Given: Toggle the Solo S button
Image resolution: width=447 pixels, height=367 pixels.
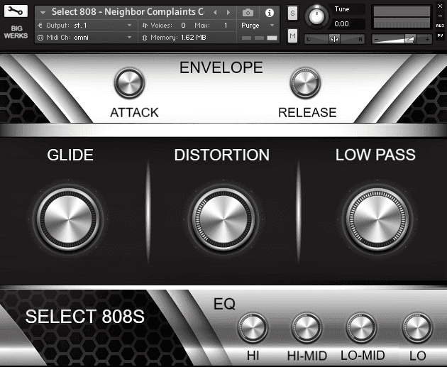Looking at the screenshot, I should pyautogui.click(x=292, y=13).
